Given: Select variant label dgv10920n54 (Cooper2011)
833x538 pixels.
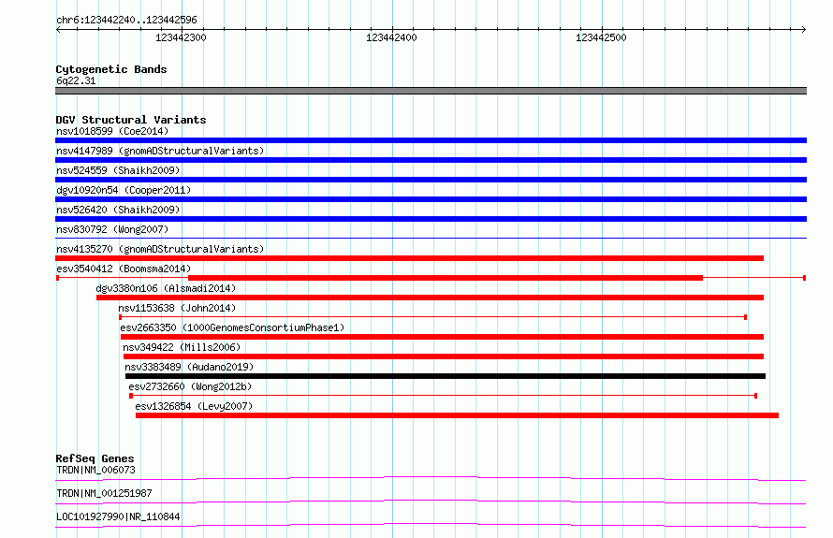Looking at the screenshot, I should [x=124, y=190].
